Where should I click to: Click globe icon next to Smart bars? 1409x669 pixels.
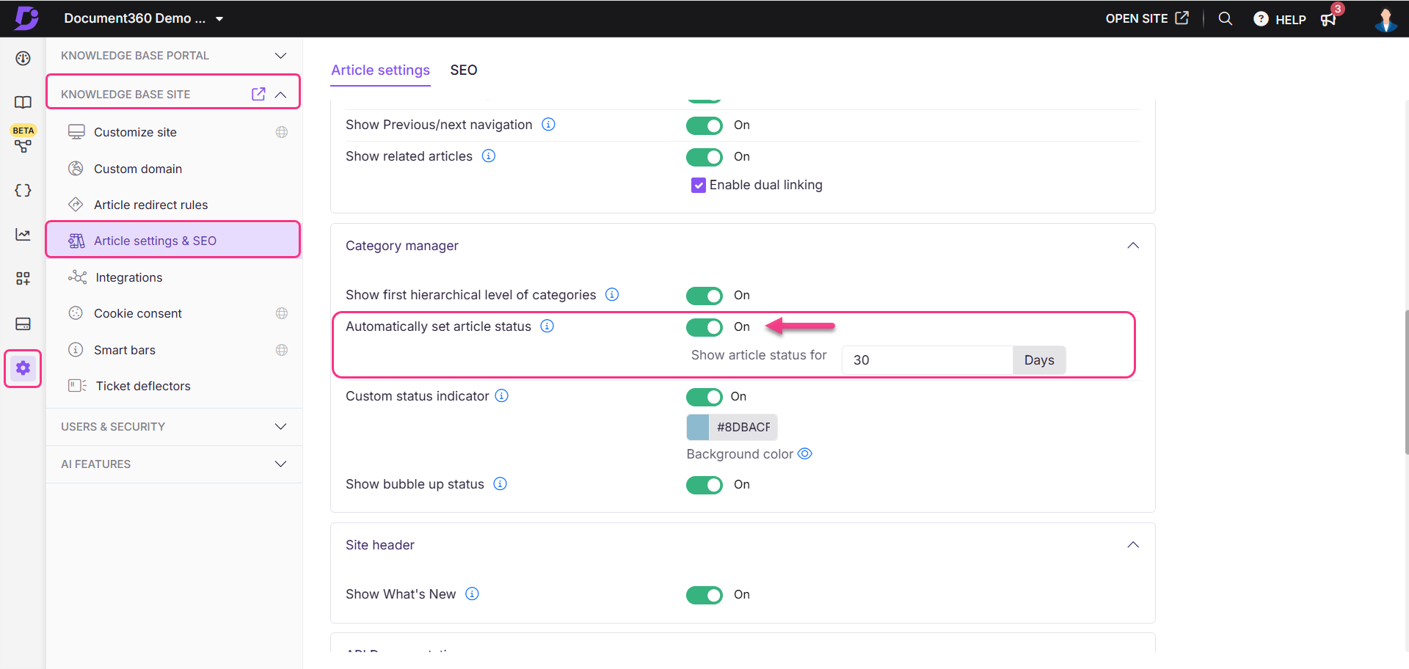pyautogui.click(x=282, y=350)
